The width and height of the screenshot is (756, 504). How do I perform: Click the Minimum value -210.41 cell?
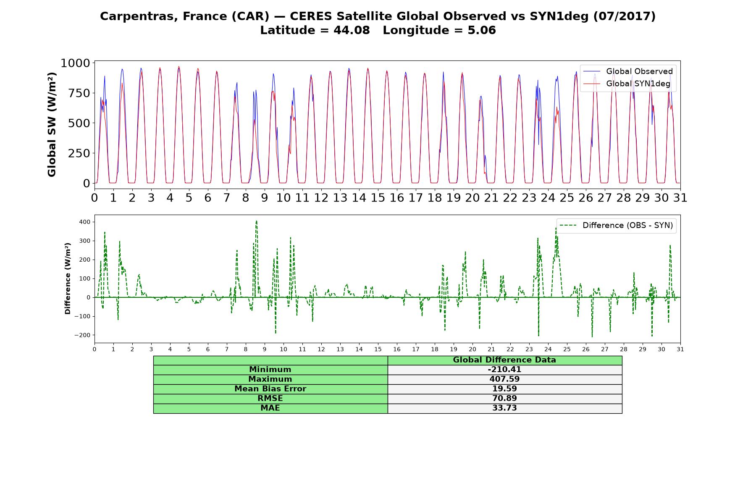pyautogui.click(x=505, y=370)
